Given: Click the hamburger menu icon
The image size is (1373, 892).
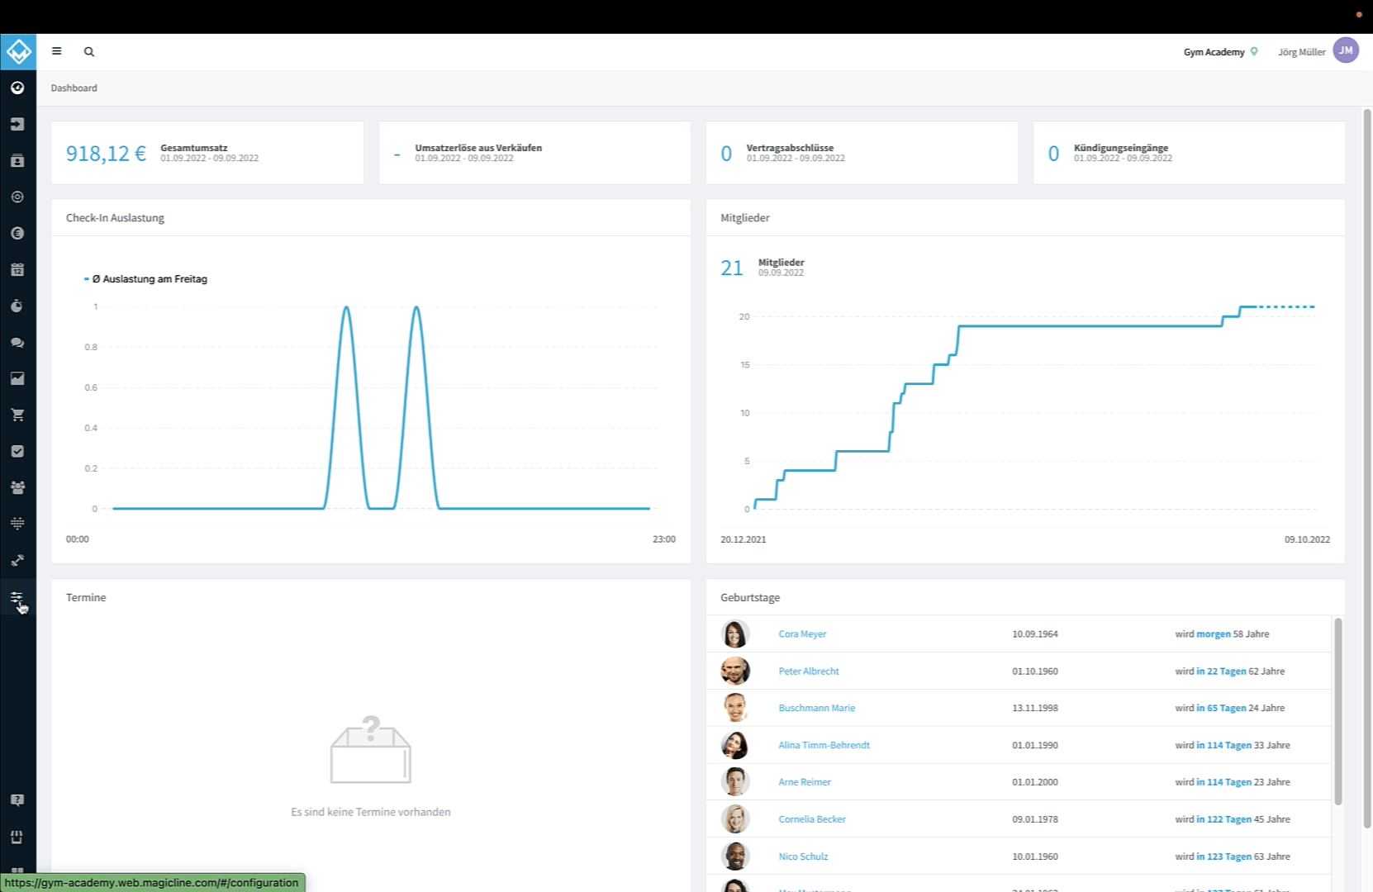Looking at the screenshot, I should (57, 51).
